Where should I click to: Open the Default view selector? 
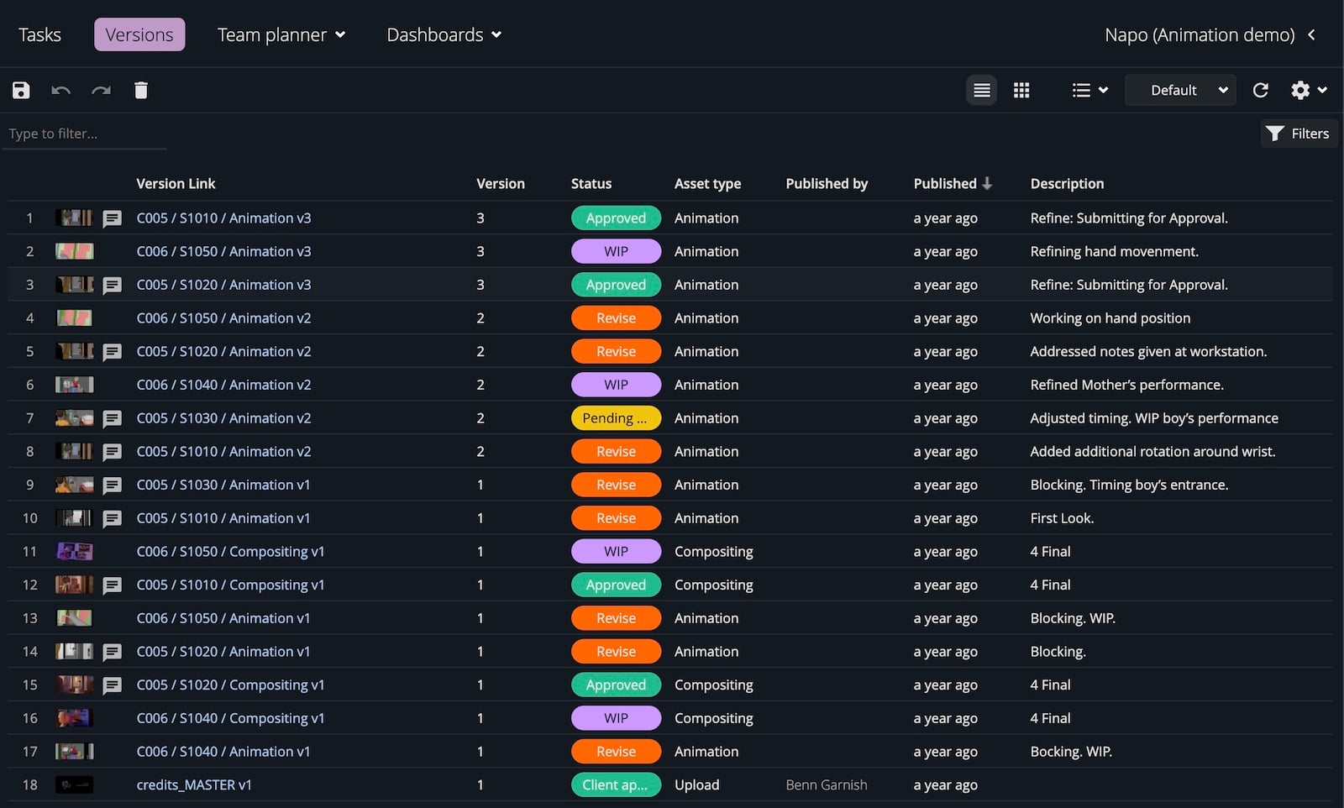(x=1179, y=90)
